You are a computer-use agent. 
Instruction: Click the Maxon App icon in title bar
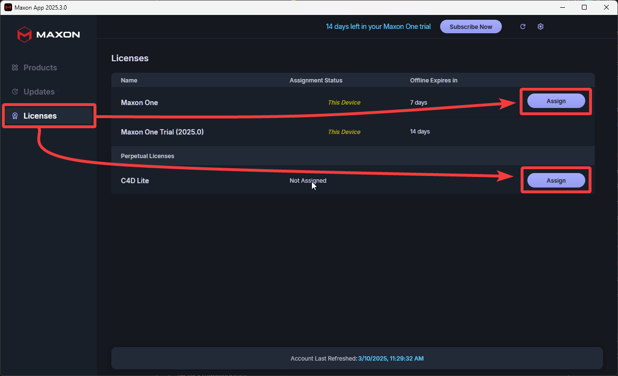[8, 7]
